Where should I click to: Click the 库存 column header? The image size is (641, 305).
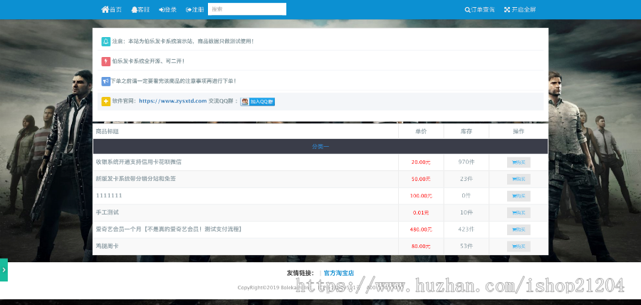point(467,131)
